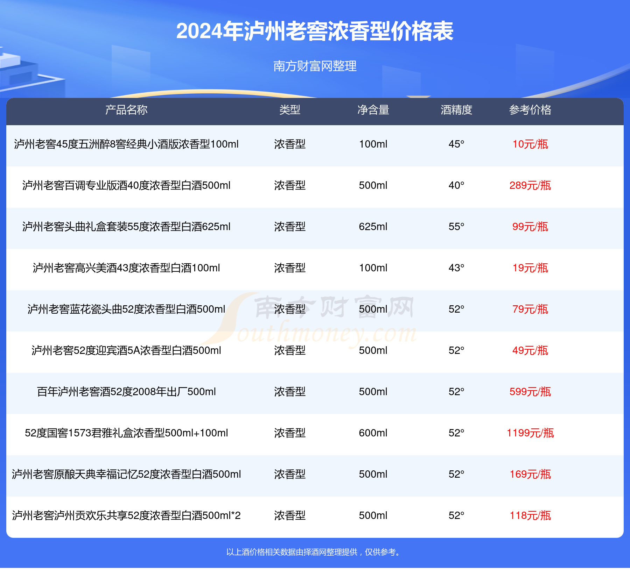Viewport: 630px width, 584px height.
Task: Click product 泸州老窖泸州贡欢乐共享52度浓香型白酒500ml*2
Action: click(x=126, y=515)
